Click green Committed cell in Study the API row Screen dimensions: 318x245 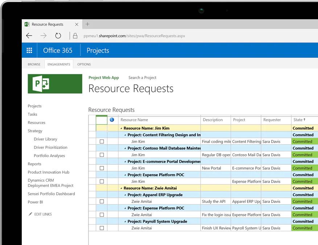tap(305, 201)
